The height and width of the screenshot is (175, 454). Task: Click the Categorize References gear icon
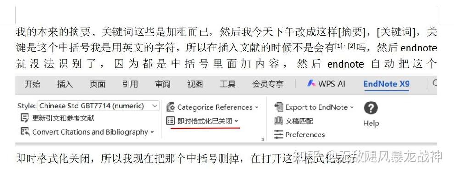(x=171, y=107)
